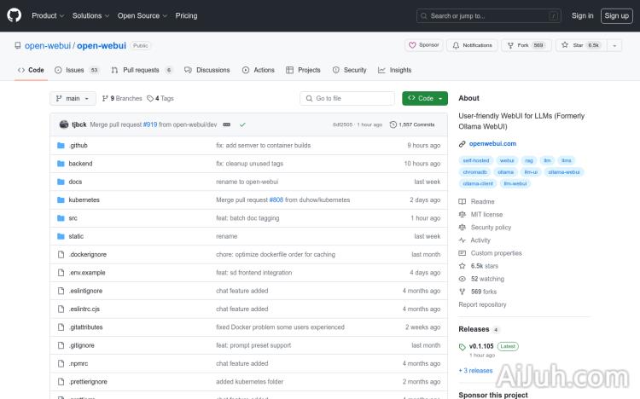Click the Go to file field
640x399 pixels.
point(348,99)
